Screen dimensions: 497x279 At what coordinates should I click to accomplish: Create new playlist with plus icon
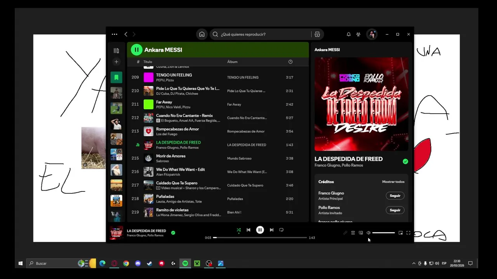pos(116,62)
